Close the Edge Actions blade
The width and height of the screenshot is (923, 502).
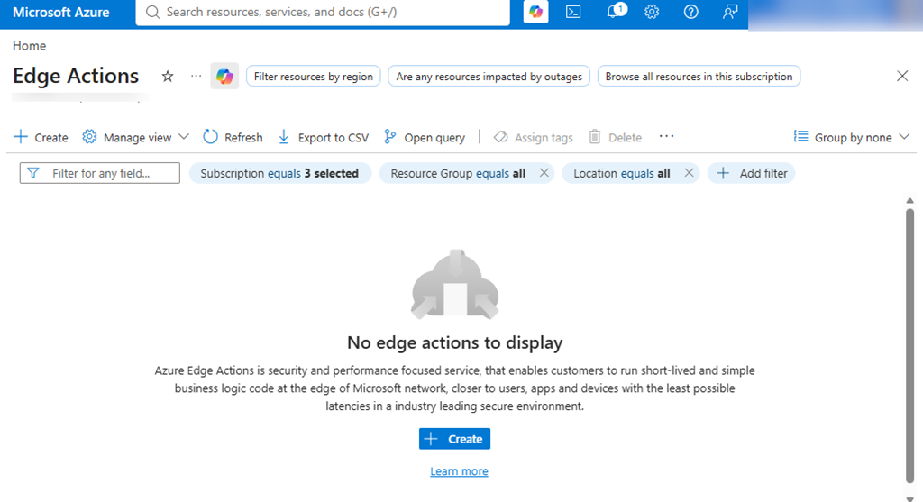pyautogui.click(x=901, y=76)
